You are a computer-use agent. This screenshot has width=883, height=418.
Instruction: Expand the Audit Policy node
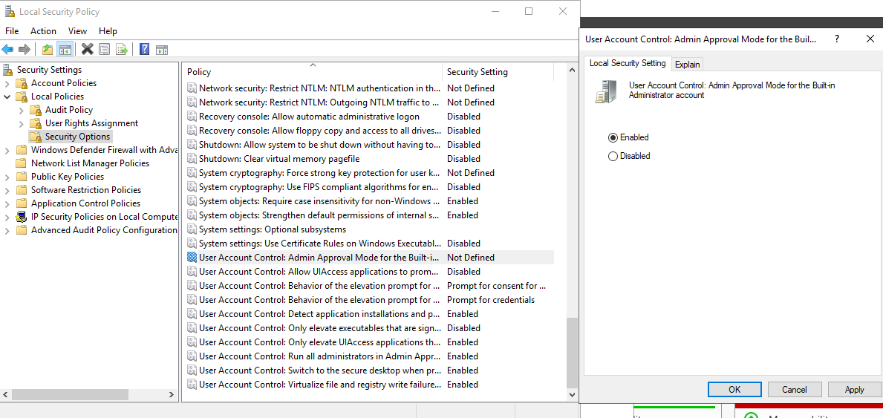22,110
